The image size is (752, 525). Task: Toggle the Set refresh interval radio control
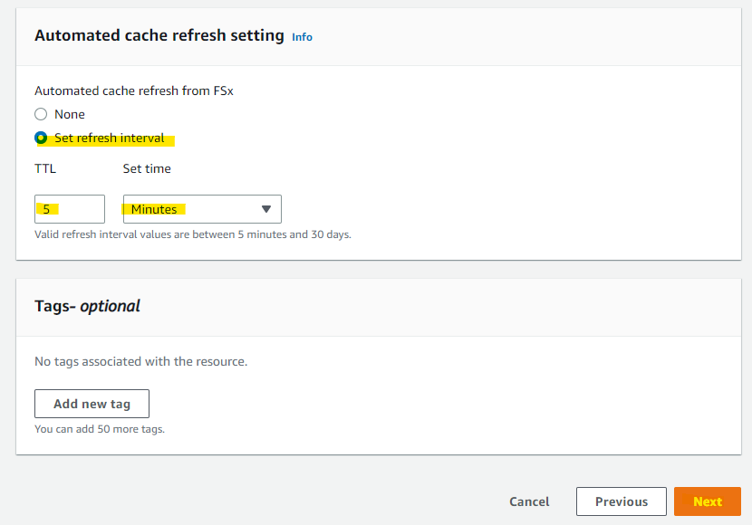point(39,138)
